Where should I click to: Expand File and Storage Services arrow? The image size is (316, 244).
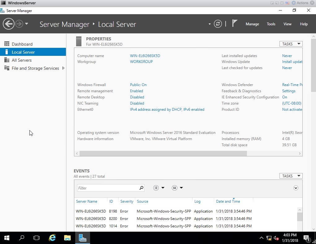(63, 68)
